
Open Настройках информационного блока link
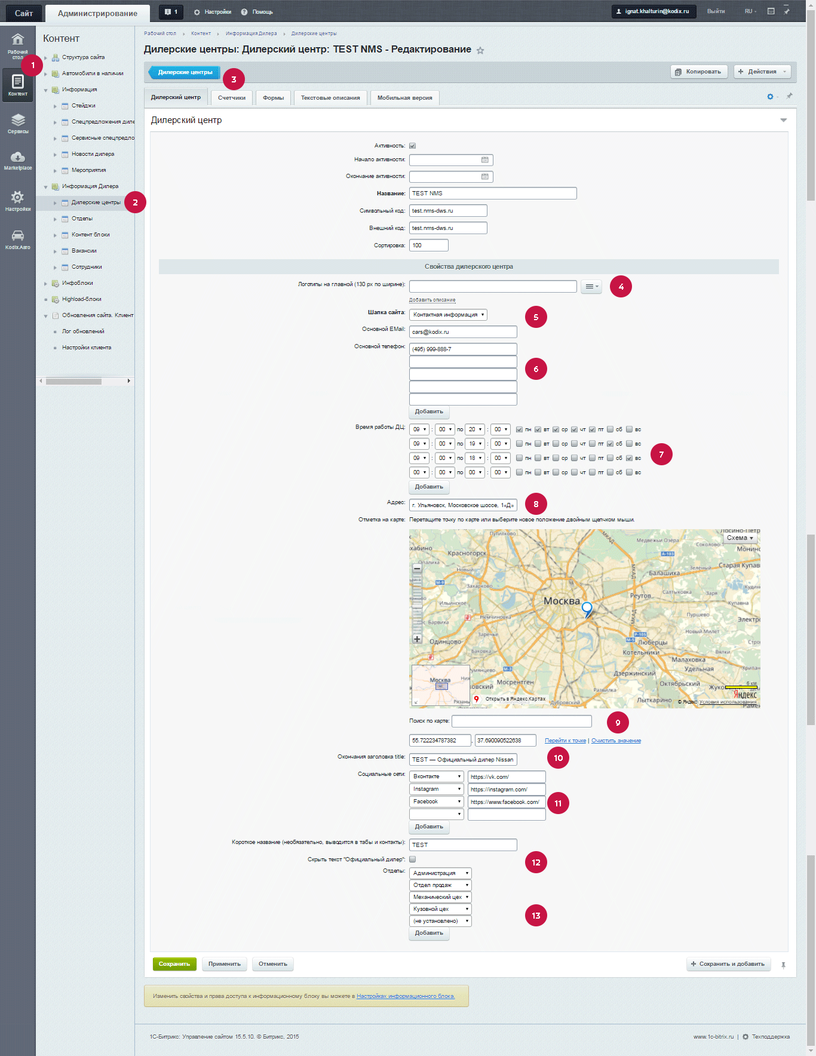[406, 996]
